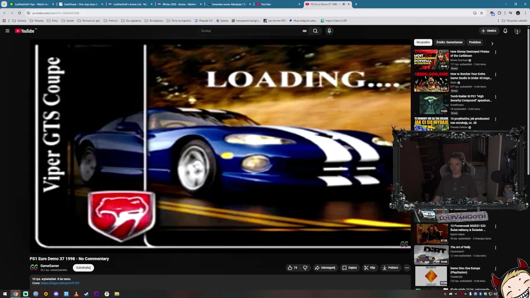
Task: Open the Windows Start menu
Action: (5, 294)
